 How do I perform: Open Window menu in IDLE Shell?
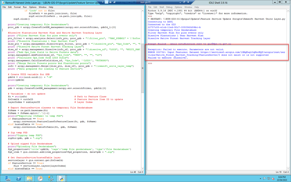point(188,7)
